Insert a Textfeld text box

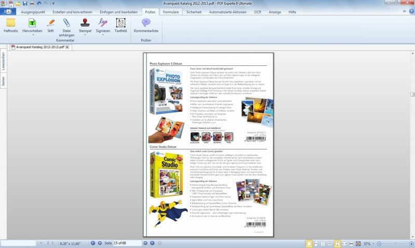pyautogui.click(x=121, y=25)
